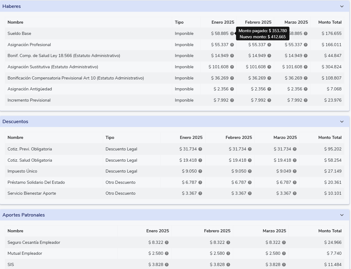Click help icon for Asignación Profesional Enero 2025
Viewport: 351px width, 269px height.
[232, 45]
